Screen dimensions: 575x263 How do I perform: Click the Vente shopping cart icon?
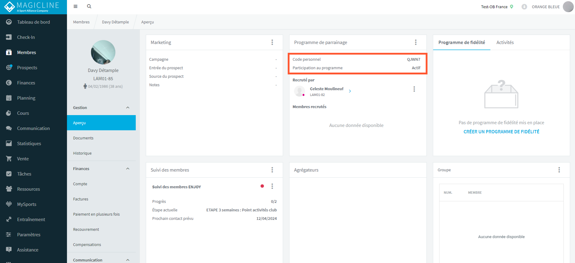click(x=9, y=159)
